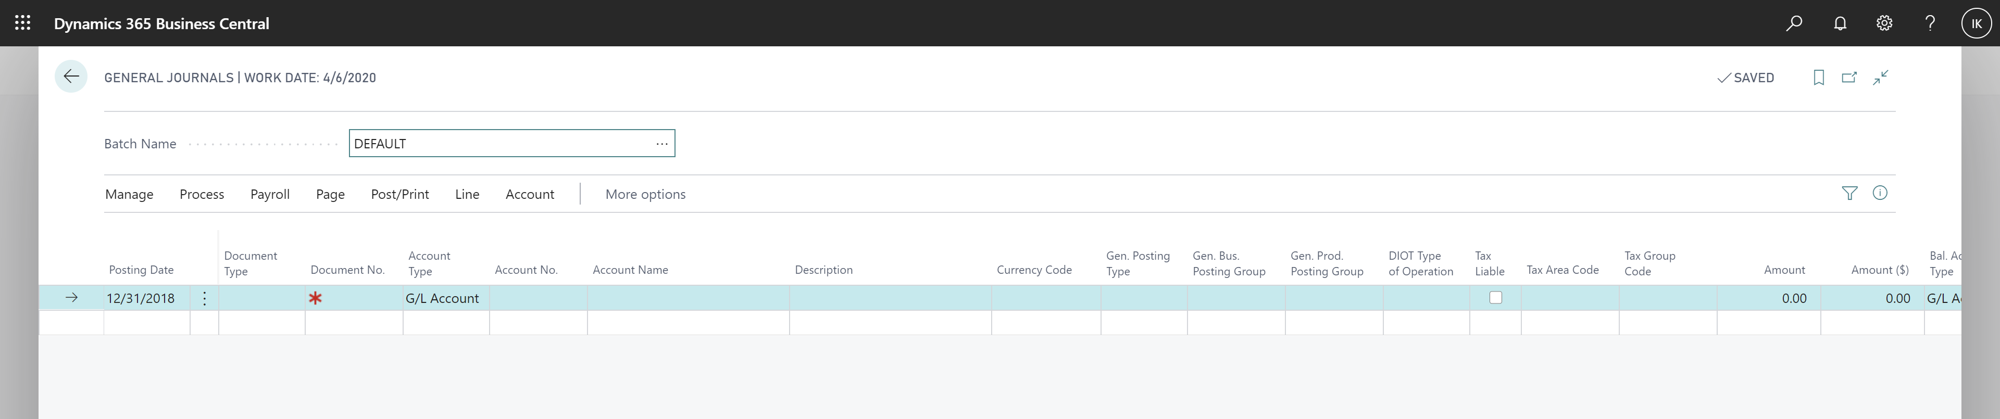Viewport: 2000px width, 419px height.
Task: Click the DIOT Type of Operation header
Action: [x=1421, y=263]
